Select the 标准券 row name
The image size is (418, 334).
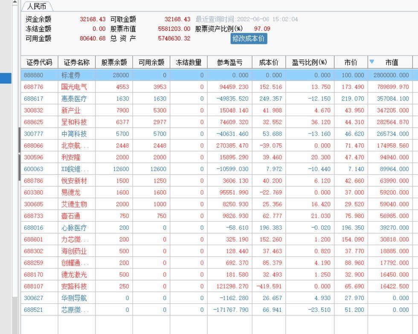[x=71, y=75]
